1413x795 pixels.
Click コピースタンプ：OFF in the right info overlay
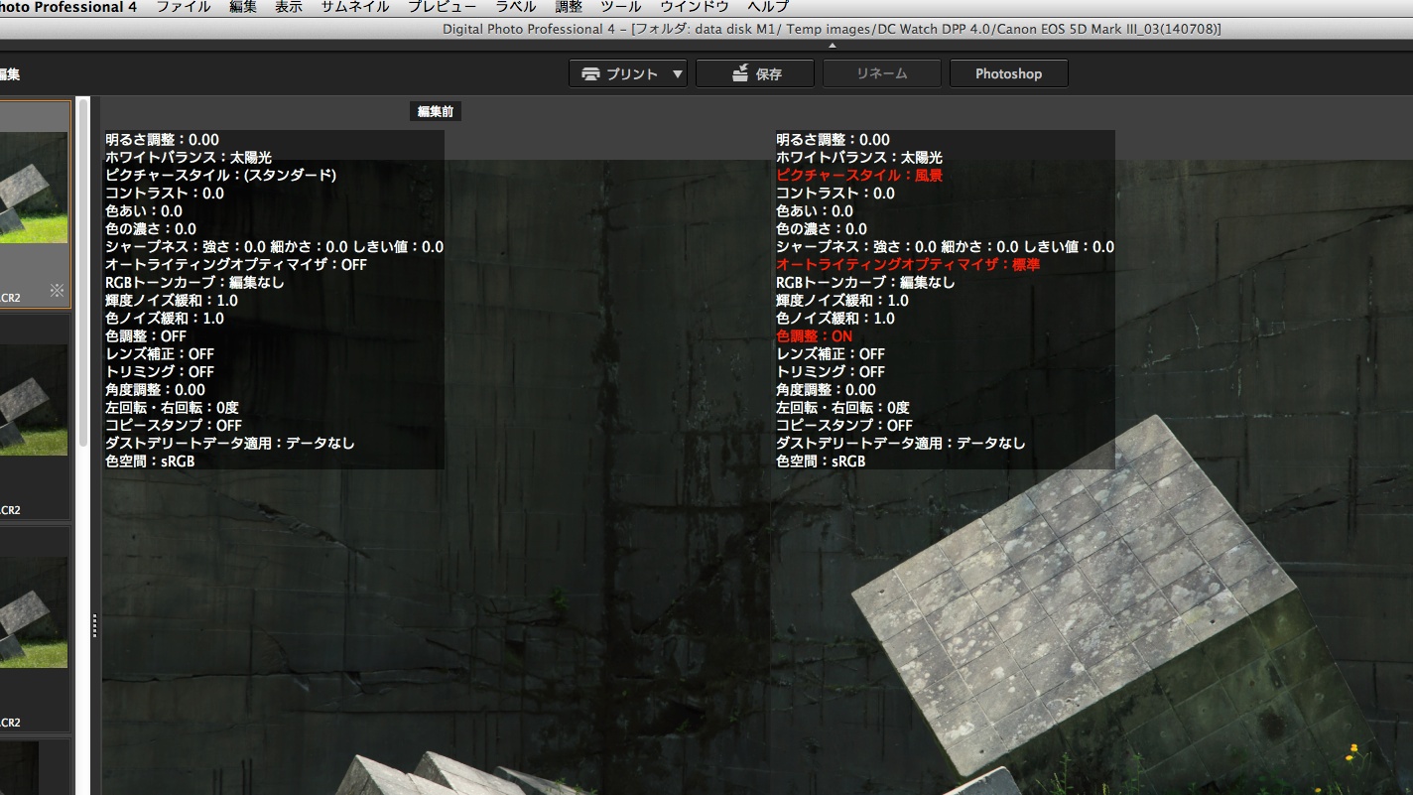point(844,425)
